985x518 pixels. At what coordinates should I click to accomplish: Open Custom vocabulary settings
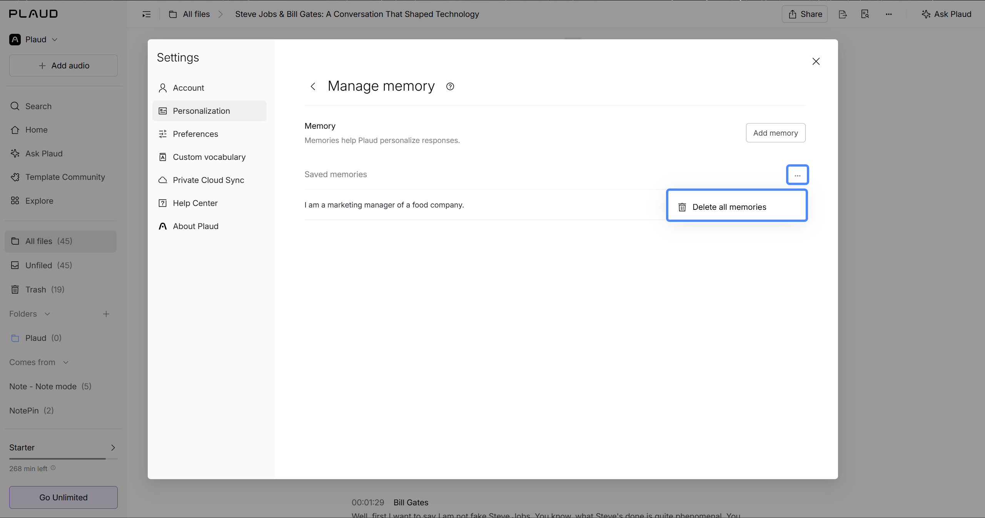coord(209,157)
